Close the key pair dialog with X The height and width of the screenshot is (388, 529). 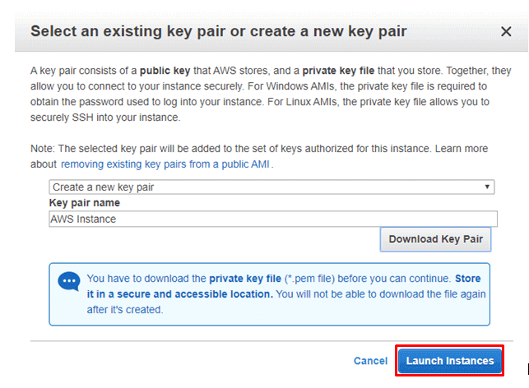506,32
